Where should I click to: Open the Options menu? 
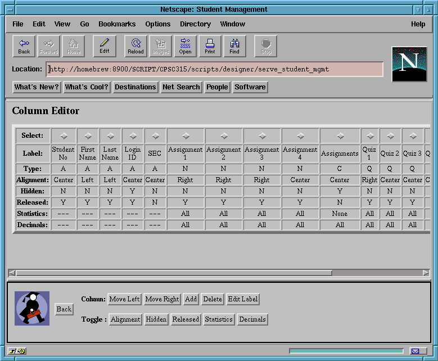click(157, 24)
